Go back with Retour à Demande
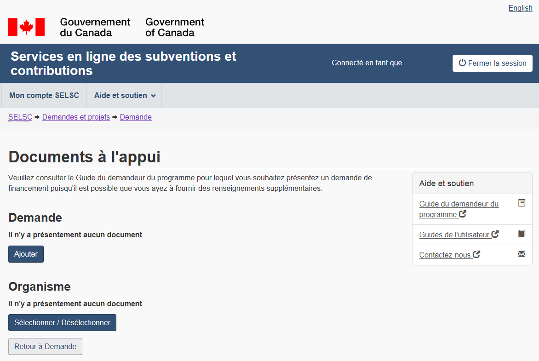Viewport: 539px width, 361px height. (x=45, y=347)
